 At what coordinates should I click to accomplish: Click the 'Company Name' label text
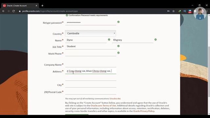53,65
